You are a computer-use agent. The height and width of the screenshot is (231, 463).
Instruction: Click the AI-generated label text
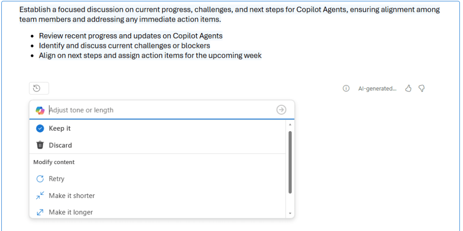[x=377, y=89]
